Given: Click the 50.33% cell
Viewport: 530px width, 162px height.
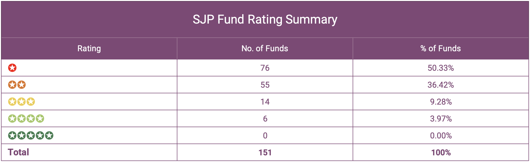Looking at the screenshot, I should pyautogui.click(x=441, y=68).
